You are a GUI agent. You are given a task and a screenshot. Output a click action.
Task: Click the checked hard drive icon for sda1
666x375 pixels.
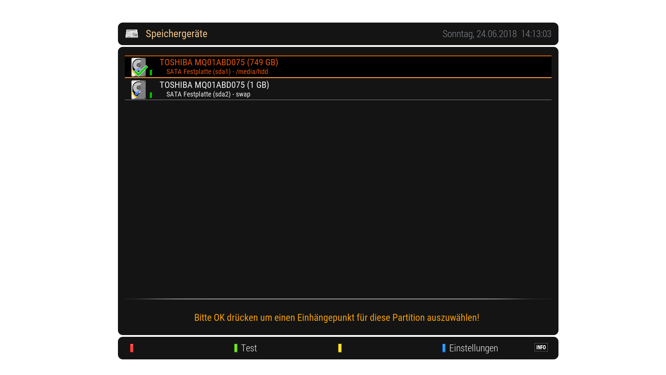click(x=139, y=67)
